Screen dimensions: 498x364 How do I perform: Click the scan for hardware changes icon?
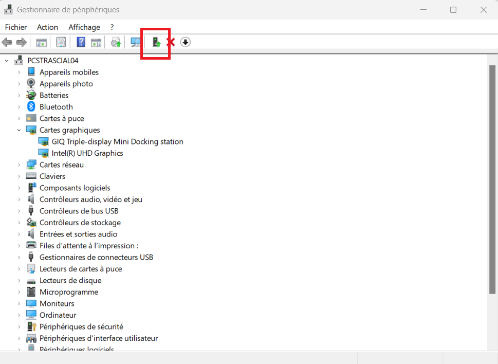(x=136, y=42)
